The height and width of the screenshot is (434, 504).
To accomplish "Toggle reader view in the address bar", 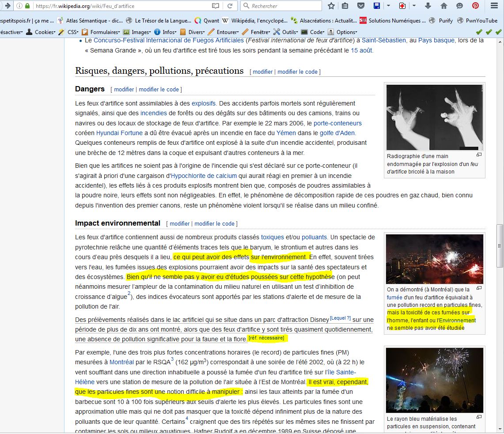I will (x=216, y=6).
